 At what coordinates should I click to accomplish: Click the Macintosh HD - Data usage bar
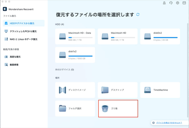pos(80,38)
